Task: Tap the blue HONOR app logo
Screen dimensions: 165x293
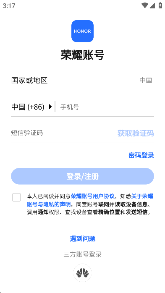Action: coord(82,31)
